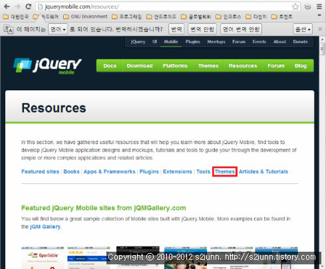Open Donate in top site nav

click(300, 42)
